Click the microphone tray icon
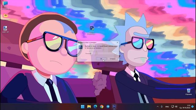 pyautogui.click(x=162, y=107)
